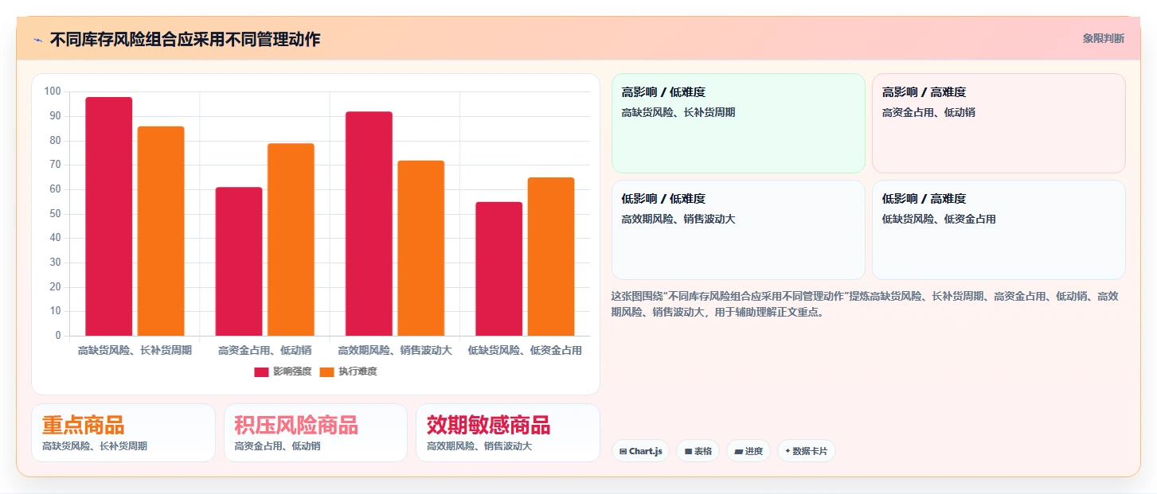Click red bar for 高效期风险、销售波动大

coord(369,224)
